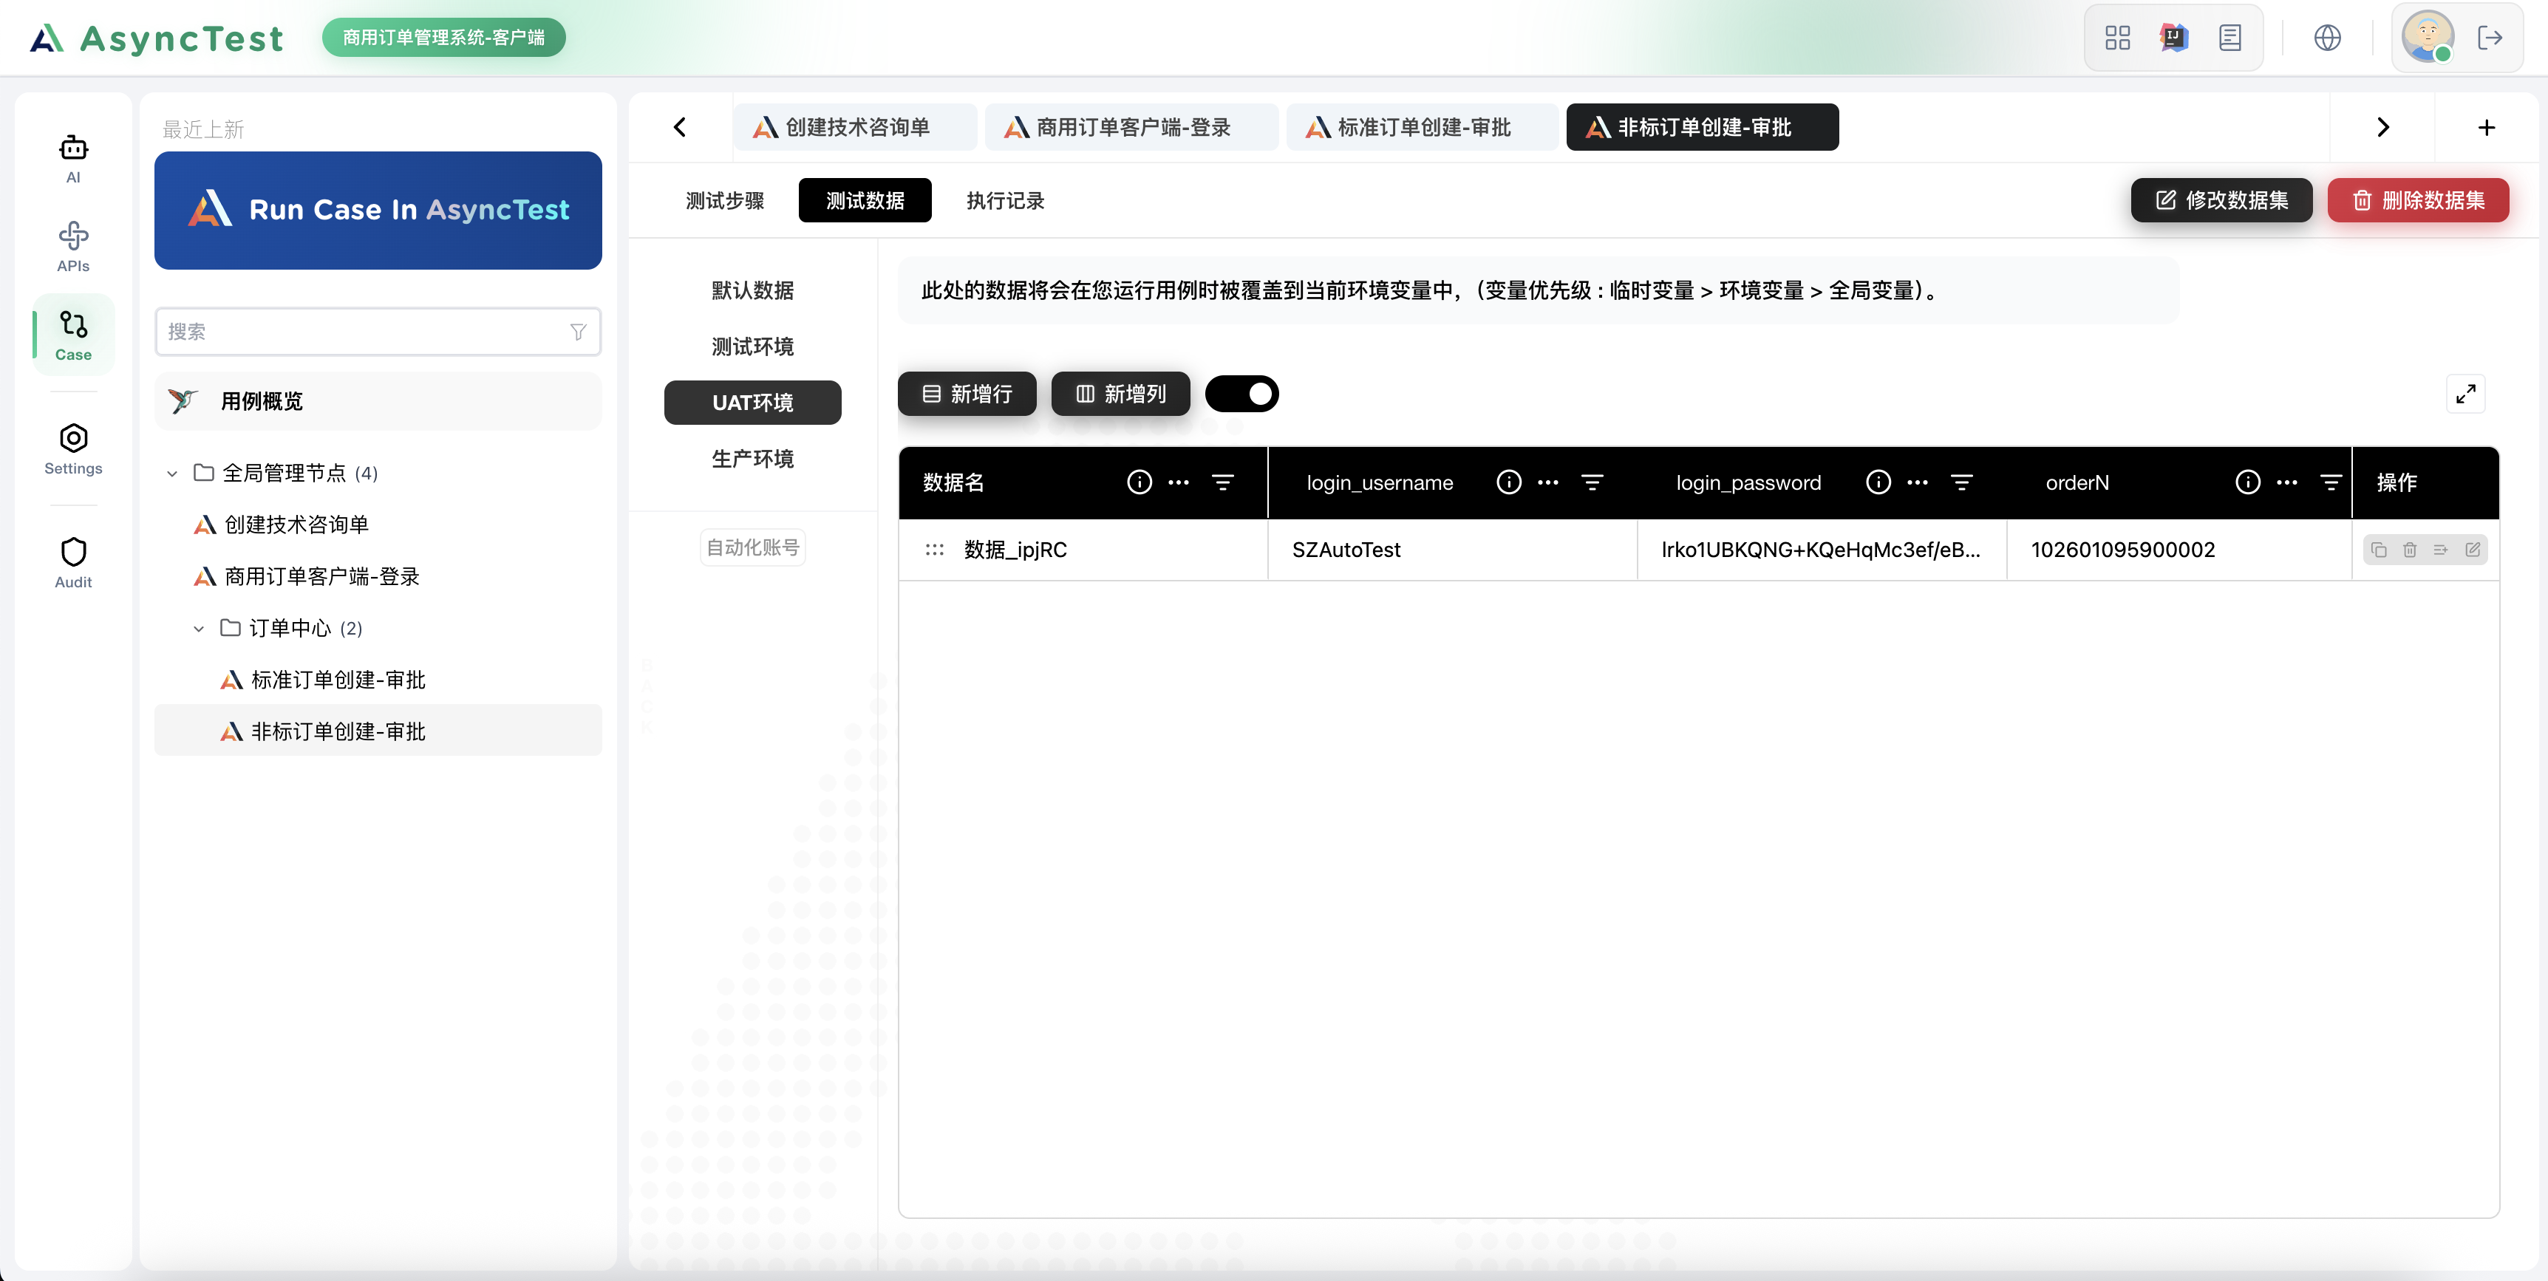Open the ellipsis menu on login_password column
This screenshot has height=1281, width=2548.
[x=1917, y=482]
